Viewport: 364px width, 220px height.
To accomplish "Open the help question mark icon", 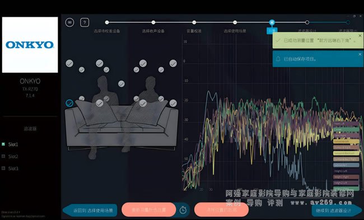I will click(x=85, y=22).
